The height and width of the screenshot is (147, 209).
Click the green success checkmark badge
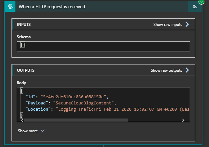[x=201, y=2]
